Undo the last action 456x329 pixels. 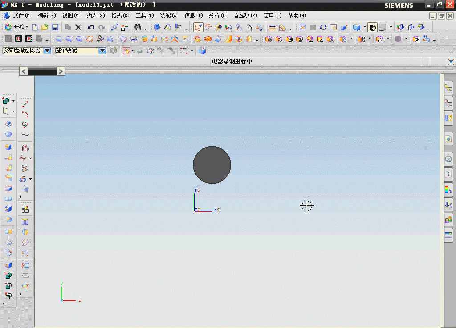coord(91,27)
